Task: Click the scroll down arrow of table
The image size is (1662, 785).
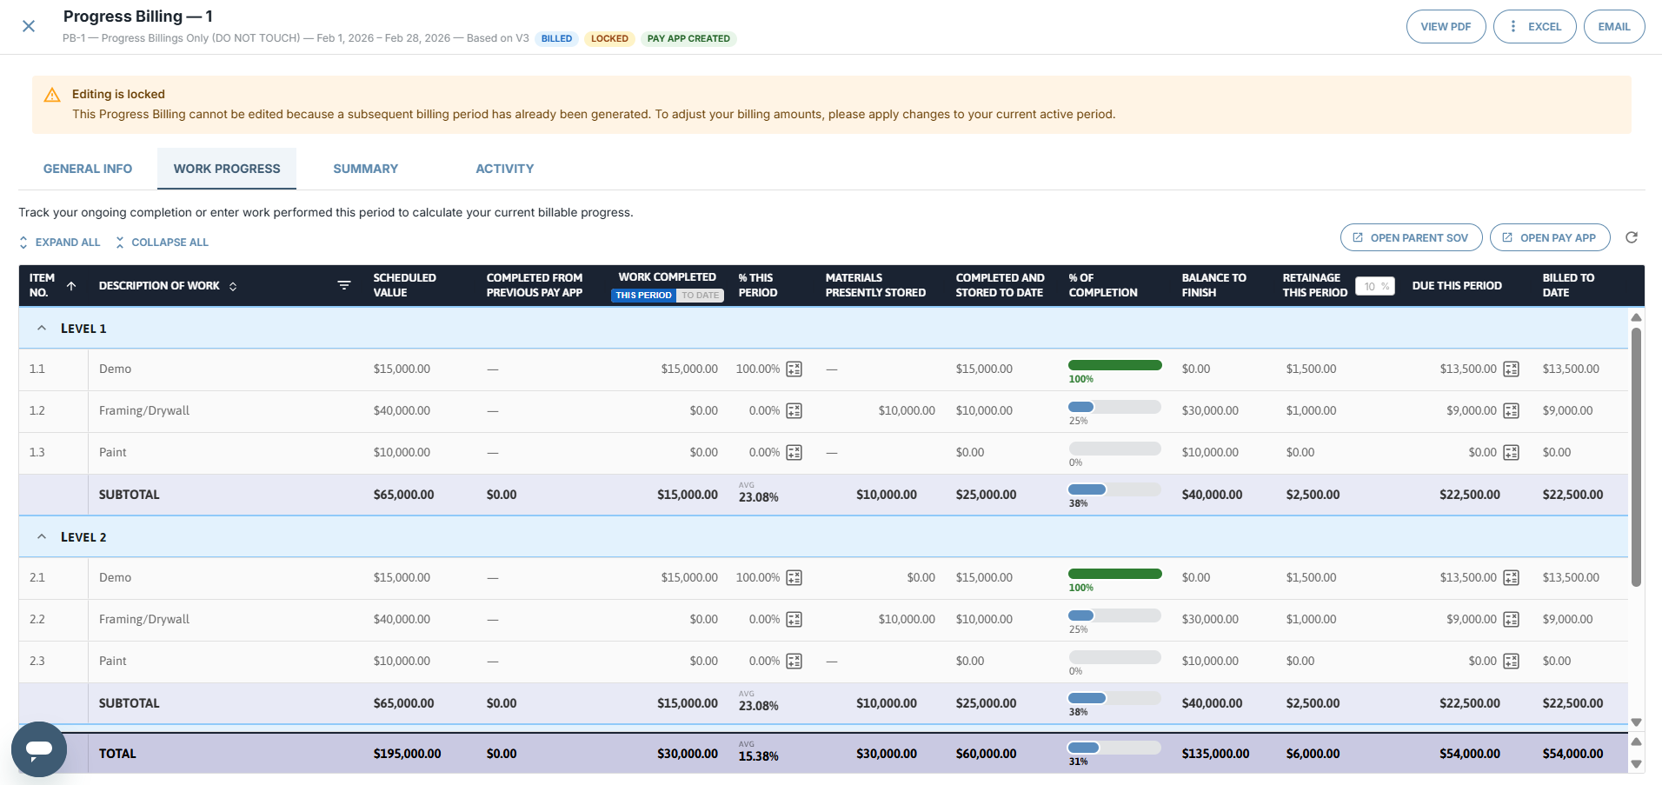Action: coord(1636,722)
